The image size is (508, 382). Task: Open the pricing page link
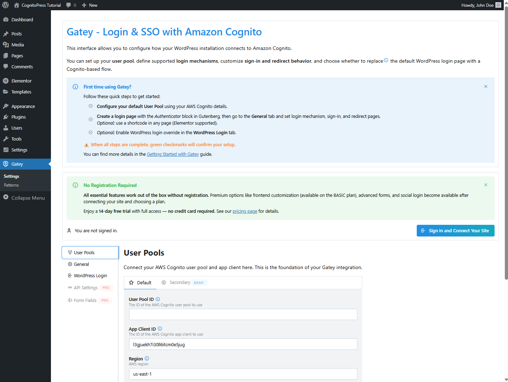coord(245,211)
